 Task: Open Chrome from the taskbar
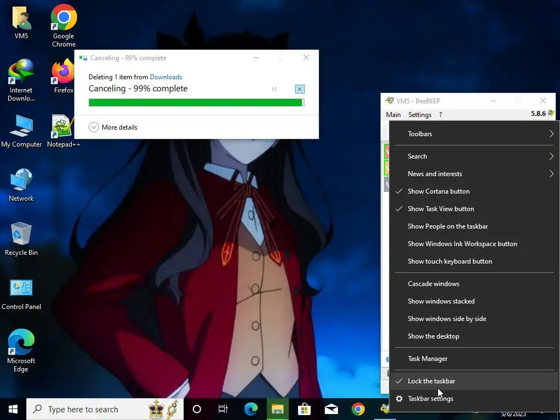coord(358,409)
